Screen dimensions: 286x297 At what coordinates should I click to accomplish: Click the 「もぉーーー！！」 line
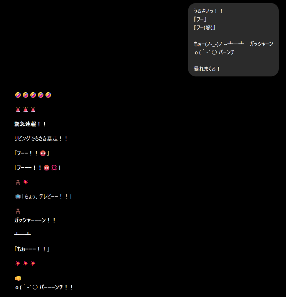[x=32, y=249]
